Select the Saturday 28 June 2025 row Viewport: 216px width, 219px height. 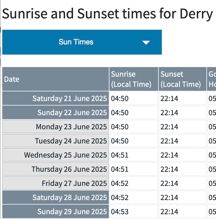(70, 197)
